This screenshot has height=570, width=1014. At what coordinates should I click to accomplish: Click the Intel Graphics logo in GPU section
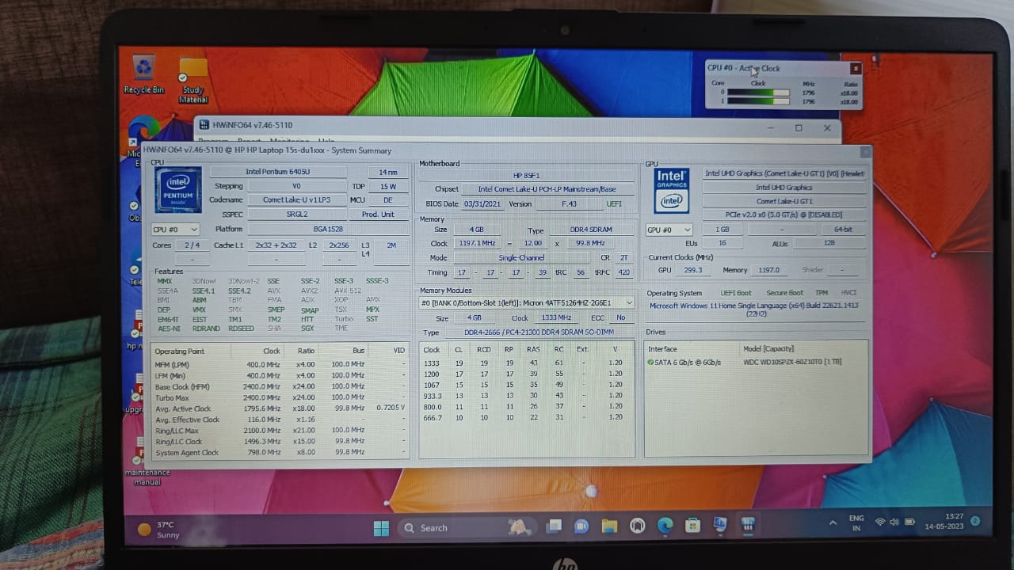point(671,190)
